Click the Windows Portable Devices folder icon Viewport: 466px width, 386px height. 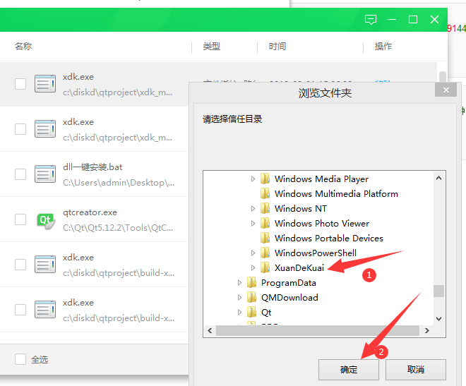(x=265, y=239)
